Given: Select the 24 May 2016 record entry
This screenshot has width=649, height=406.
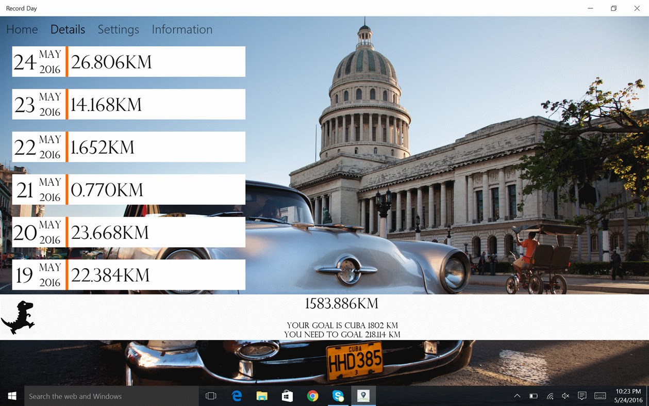Looking at the screenshot, I should [128, 61].
